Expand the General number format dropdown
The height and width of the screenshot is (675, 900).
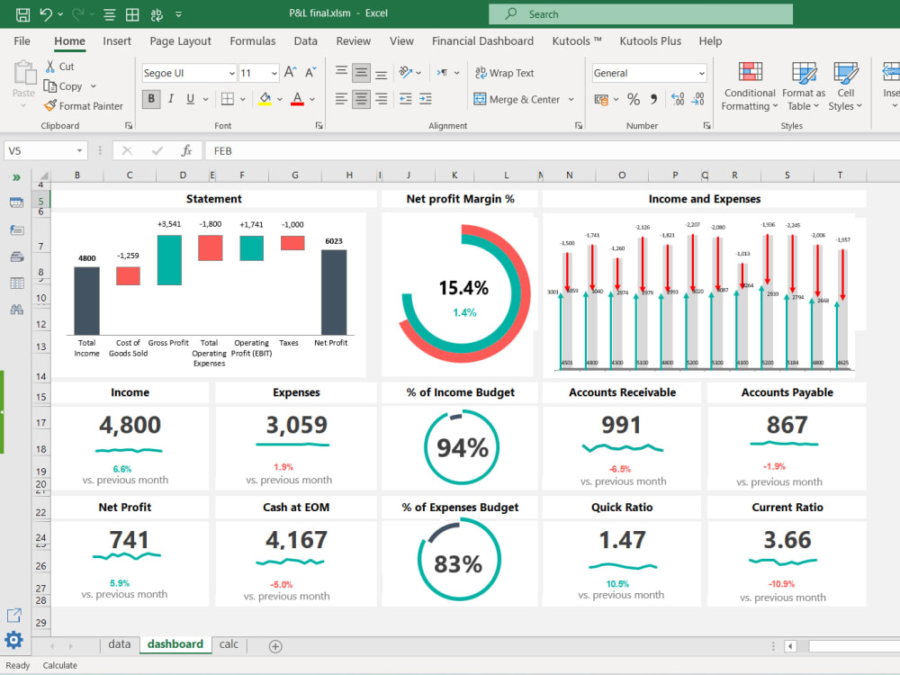pyautogui.click(x=701, y=74)
